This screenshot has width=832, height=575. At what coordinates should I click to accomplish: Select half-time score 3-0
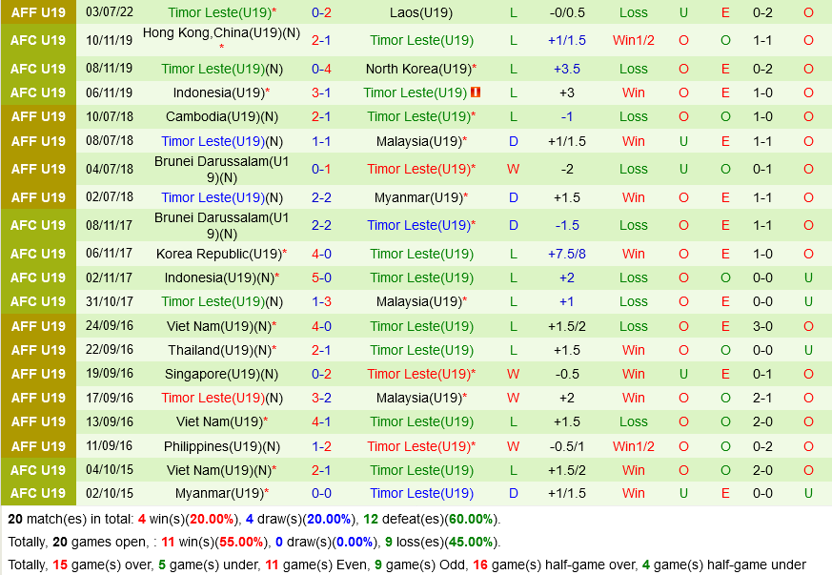[762, 326]
